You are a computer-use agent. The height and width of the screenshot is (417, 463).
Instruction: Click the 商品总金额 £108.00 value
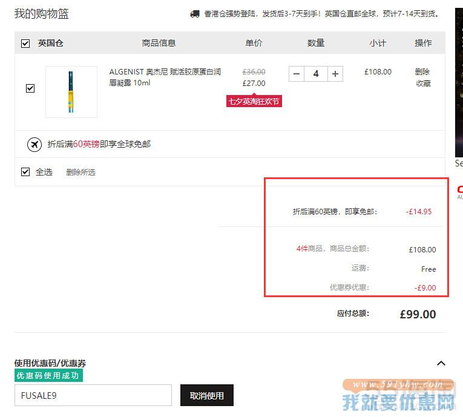pos(422,250)
